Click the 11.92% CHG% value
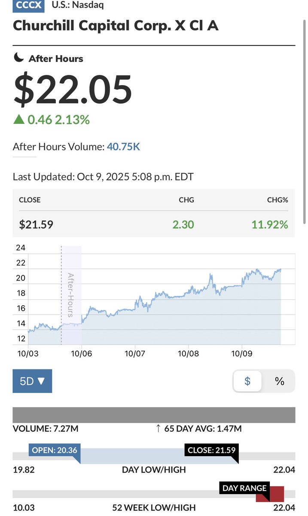This screenshot has width=308, height=516. (271, 224)
